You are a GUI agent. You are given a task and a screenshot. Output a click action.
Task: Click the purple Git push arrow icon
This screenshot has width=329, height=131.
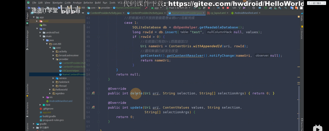click(x=244, y=8)
